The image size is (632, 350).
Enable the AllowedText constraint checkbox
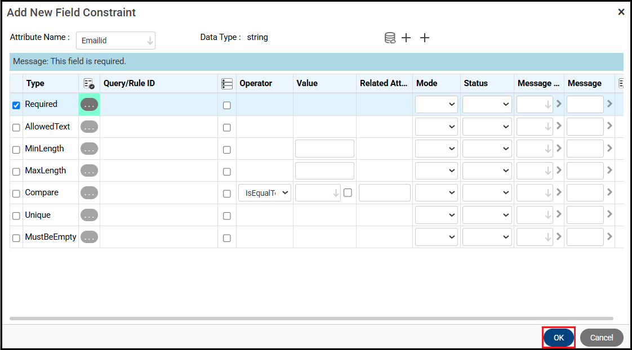pyautogui.click(x=16, y=128)
